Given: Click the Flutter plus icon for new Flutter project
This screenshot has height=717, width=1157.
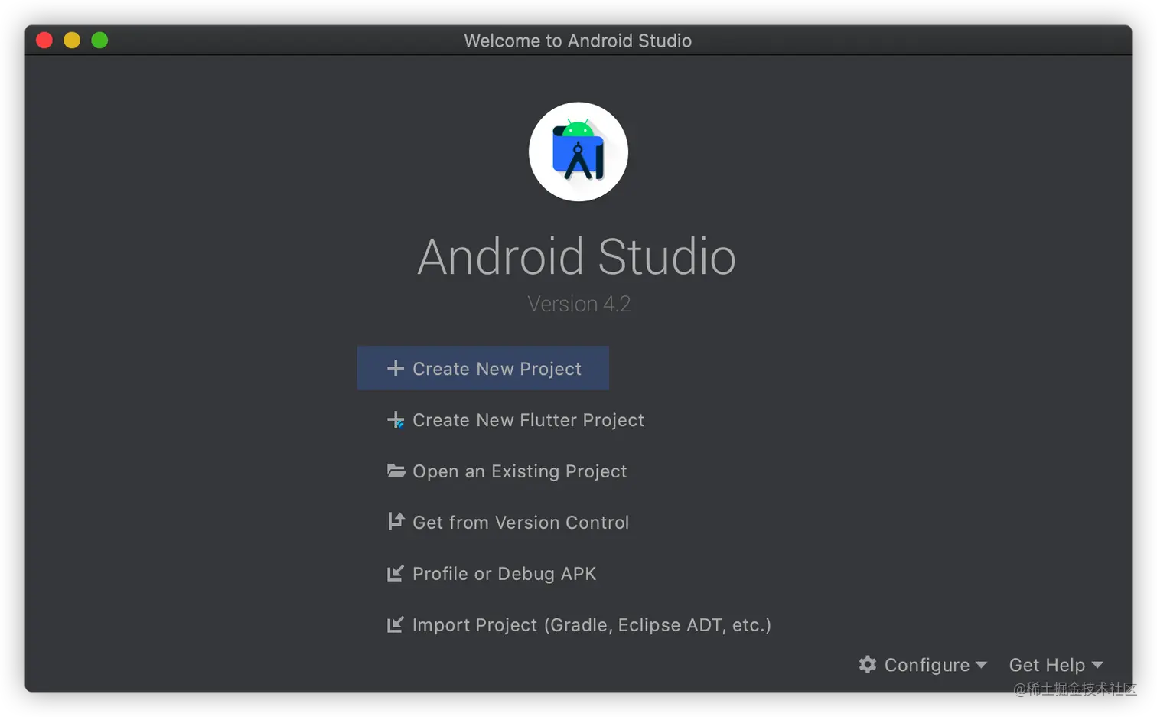Looking at the screenshot, I should tap(395, 419).
